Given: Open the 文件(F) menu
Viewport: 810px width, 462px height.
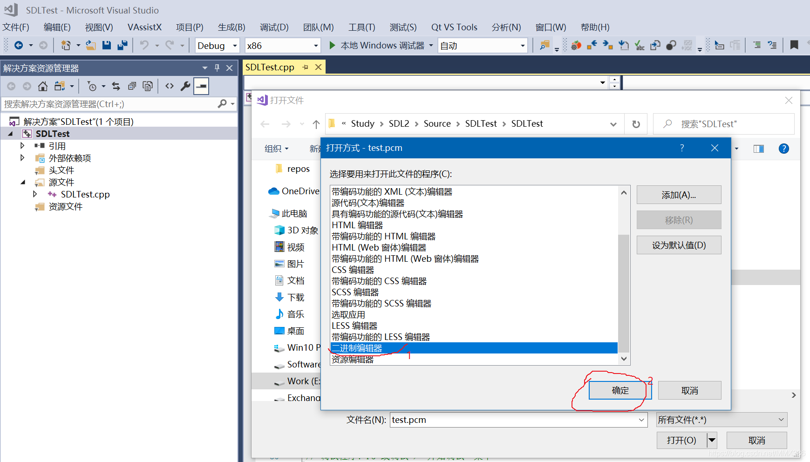Looking at the screenshot, I should click(16, 27).
